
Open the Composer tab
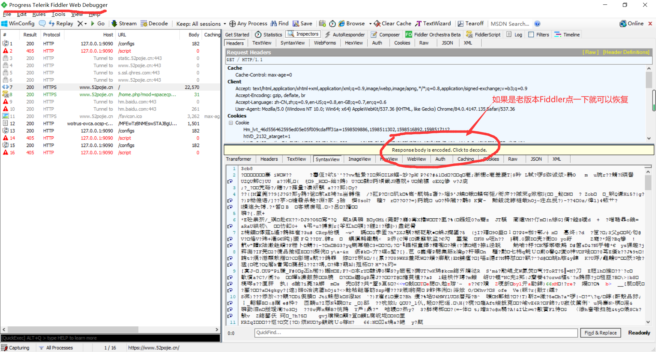pyautogui.click(x=385, y=35)
